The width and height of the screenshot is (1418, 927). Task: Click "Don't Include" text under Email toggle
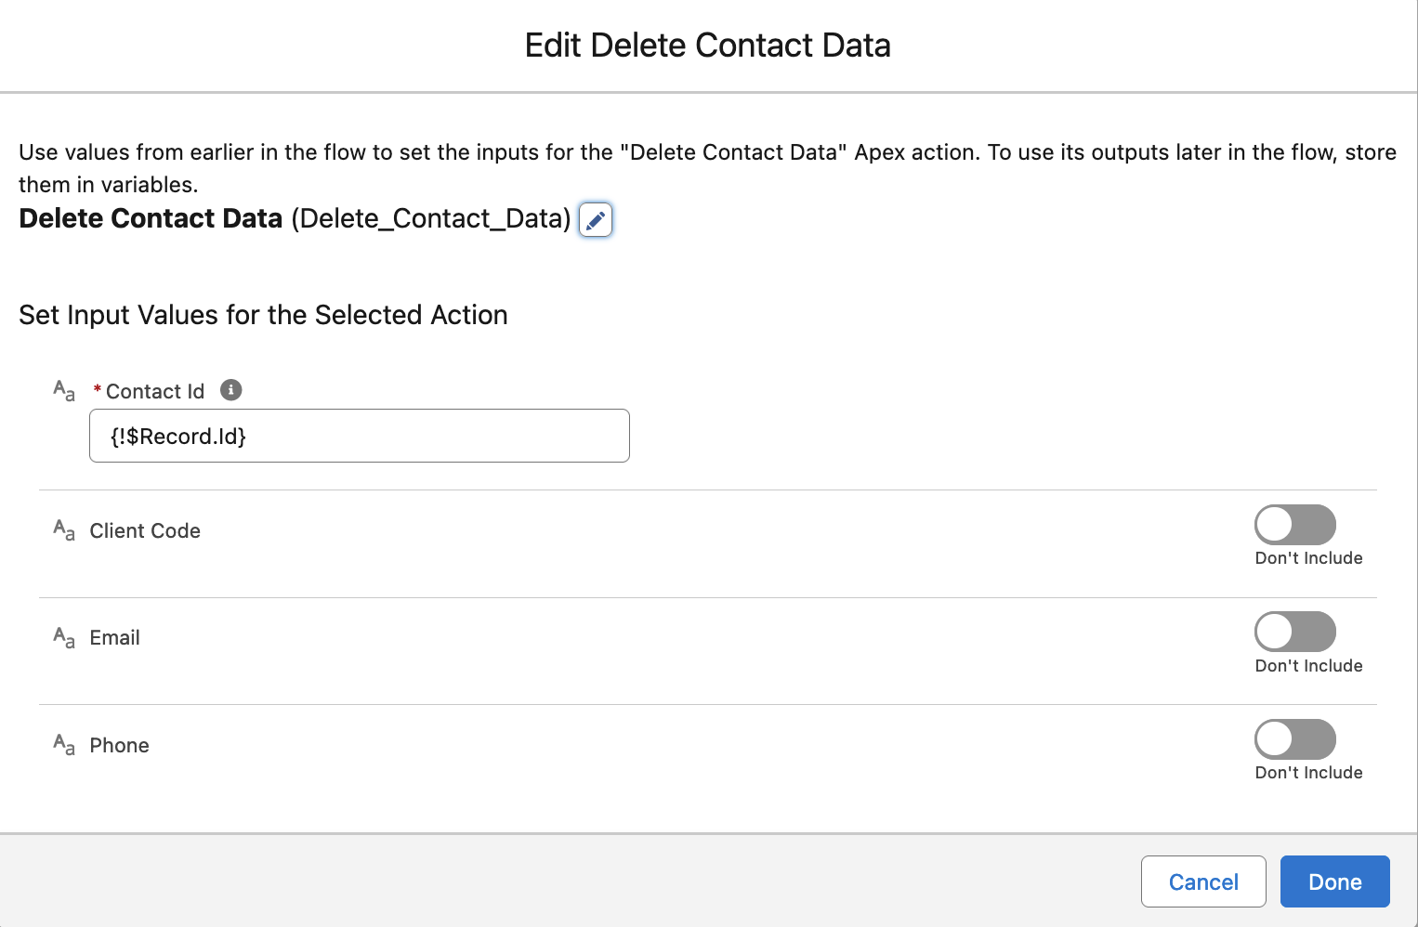tap(1308, 666)
